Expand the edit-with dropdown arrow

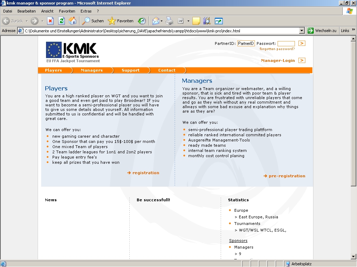pos(188,21)
